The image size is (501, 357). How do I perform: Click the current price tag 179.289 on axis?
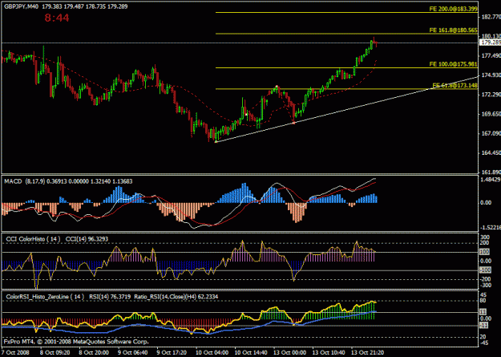pos(491,43)
